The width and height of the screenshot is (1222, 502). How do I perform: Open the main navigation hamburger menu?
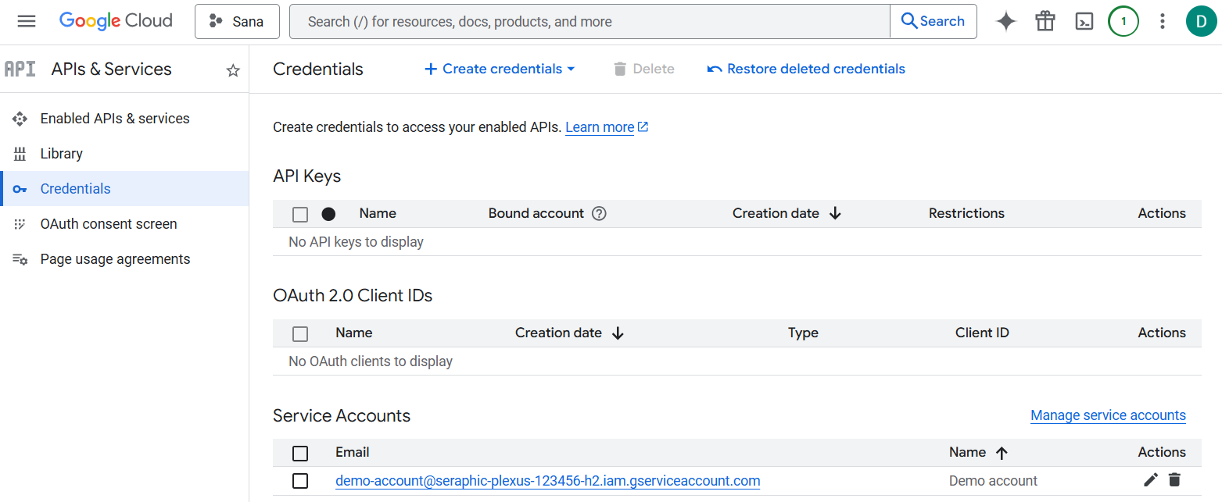coord(27,21)
